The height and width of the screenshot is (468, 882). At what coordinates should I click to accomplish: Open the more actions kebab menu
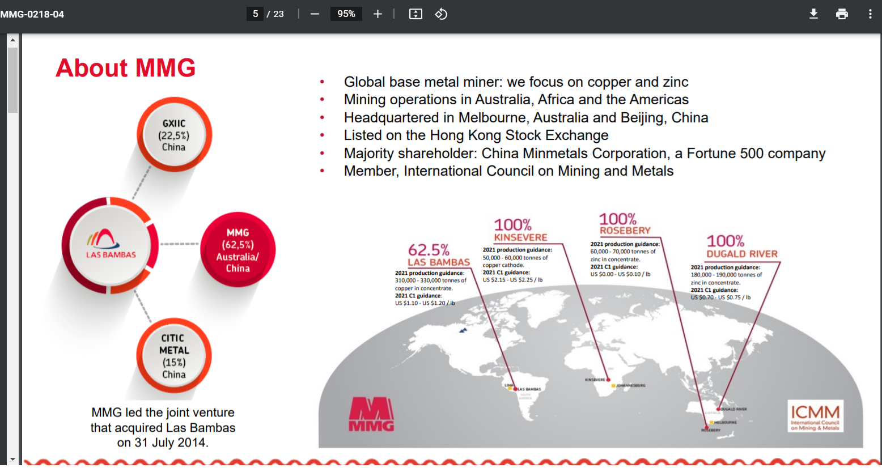coord(870,14)
